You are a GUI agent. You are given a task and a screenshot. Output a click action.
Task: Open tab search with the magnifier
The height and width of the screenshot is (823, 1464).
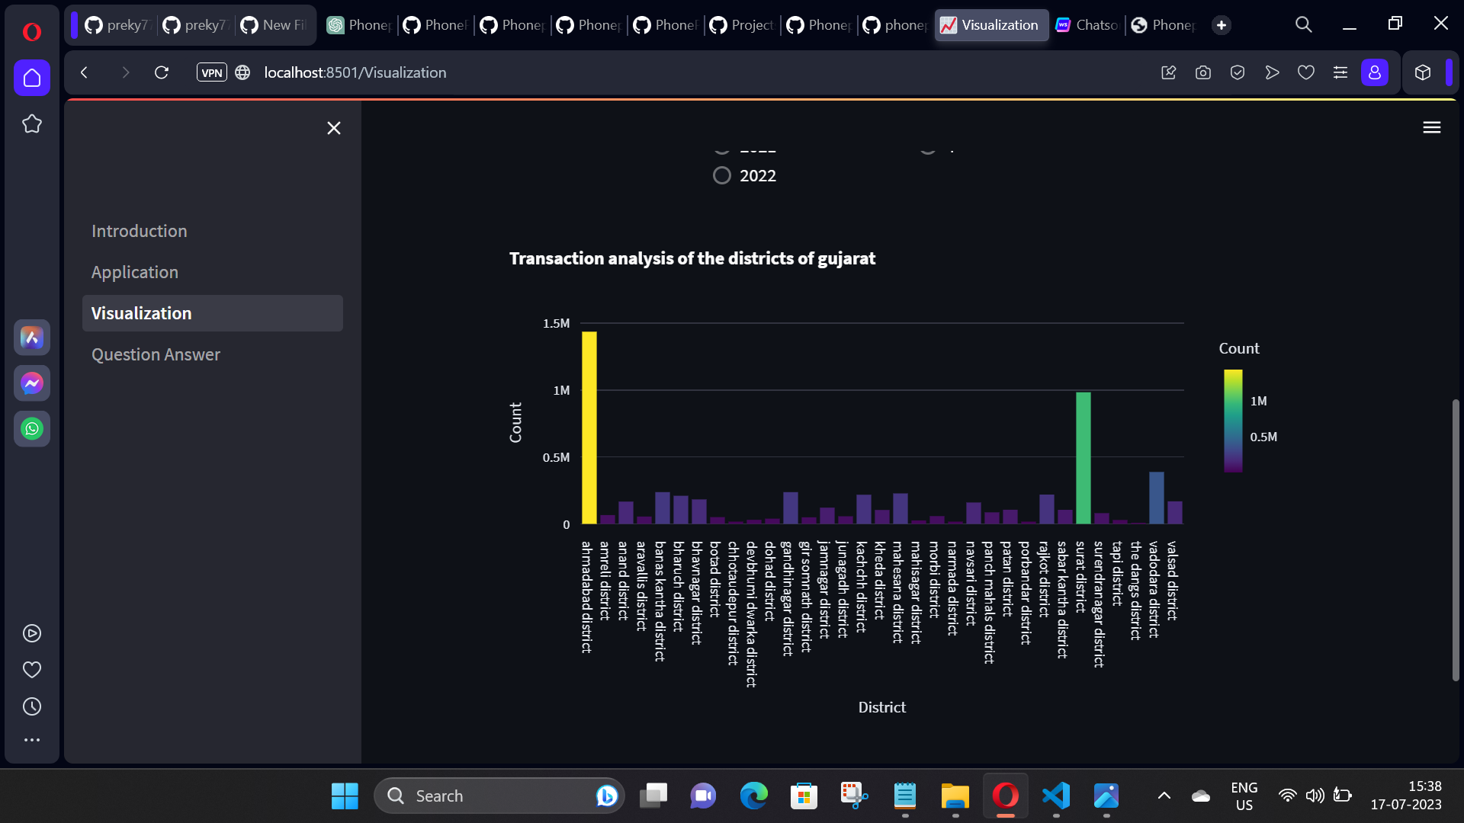[x=1303, y=24]
